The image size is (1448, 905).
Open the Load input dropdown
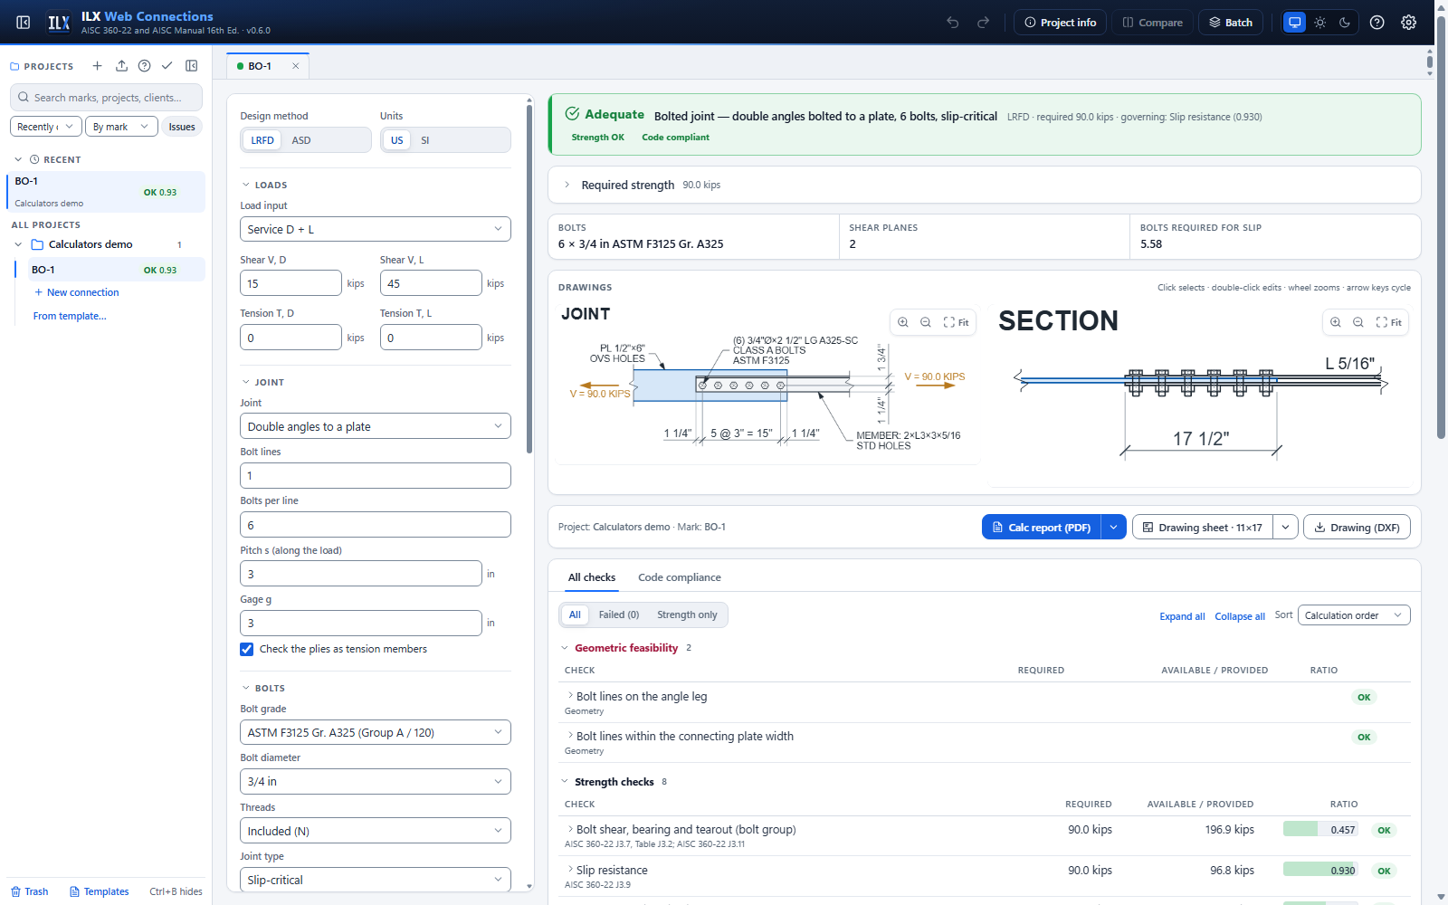point(376,229)
